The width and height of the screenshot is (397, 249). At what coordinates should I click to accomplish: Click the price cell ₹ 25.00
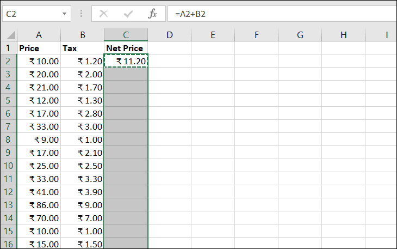(x=39, y=166)
